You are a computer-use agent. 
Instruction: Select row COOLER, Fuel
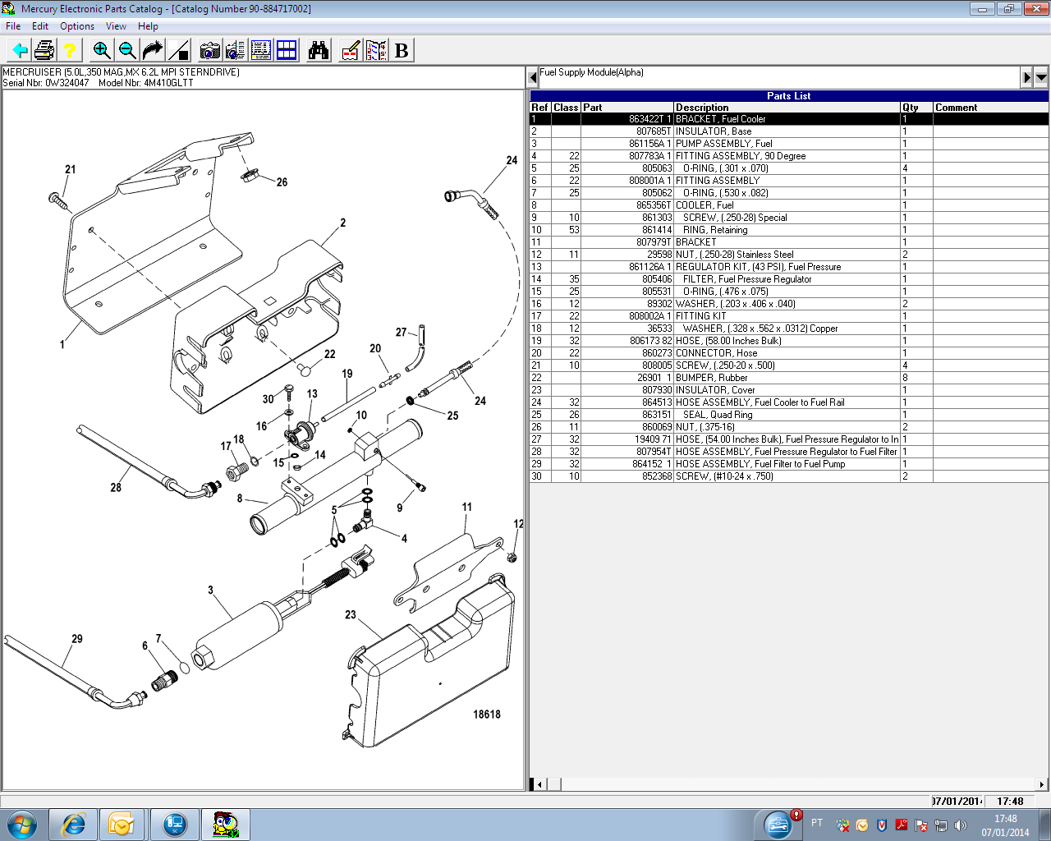coord(789,205)
